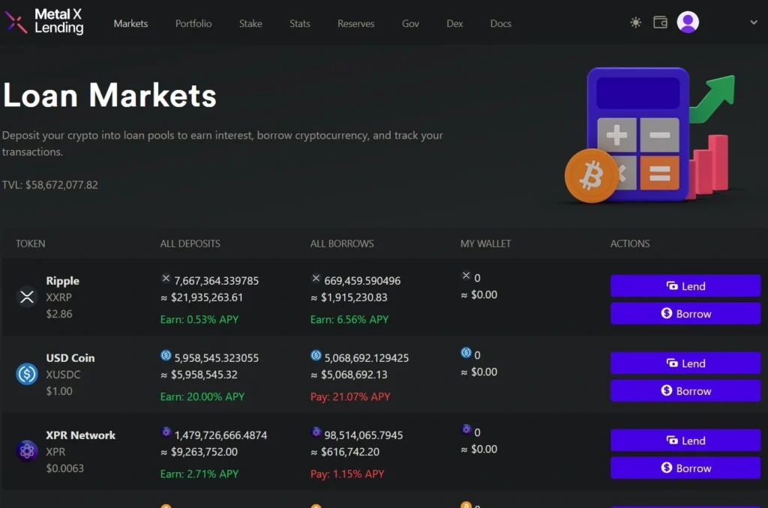768x508 pixels.
Task: Click the Metal X Lending logo
Action: point(45,22)
